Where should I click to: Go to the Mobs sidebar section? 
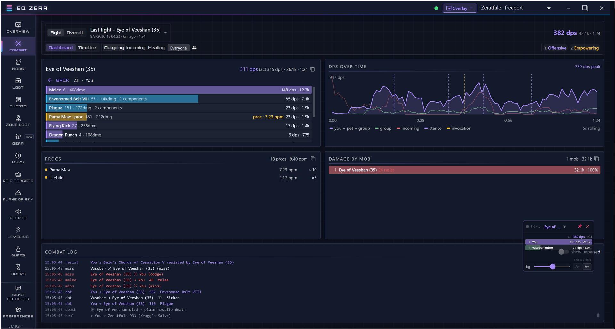(18, 65)
